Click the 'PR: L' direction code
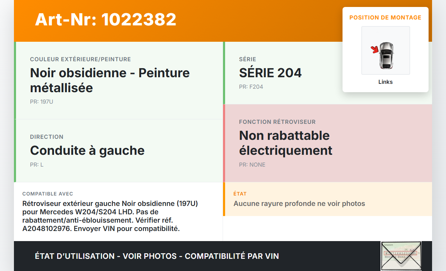Screen dimensions: 446x271 [37, 165]
